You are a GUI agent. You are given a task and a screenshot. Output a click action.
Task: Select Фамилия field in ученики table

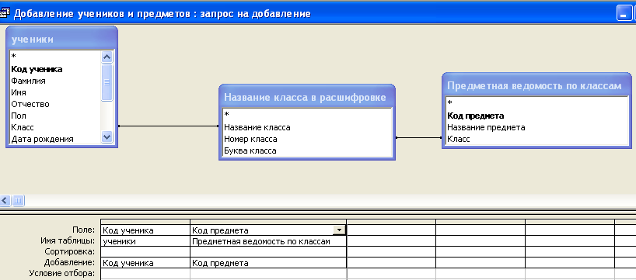(x=29, y=81)
